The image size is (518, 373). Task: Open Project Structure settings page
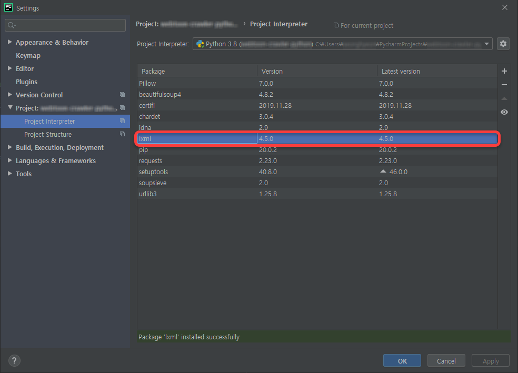tap(48, 134)
